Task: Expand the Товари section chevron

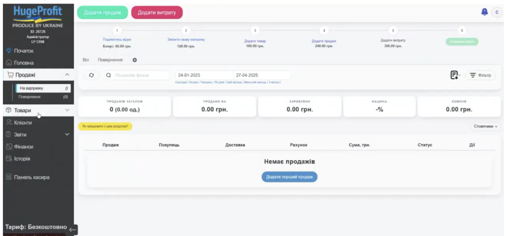Action: tap(67, 110)
